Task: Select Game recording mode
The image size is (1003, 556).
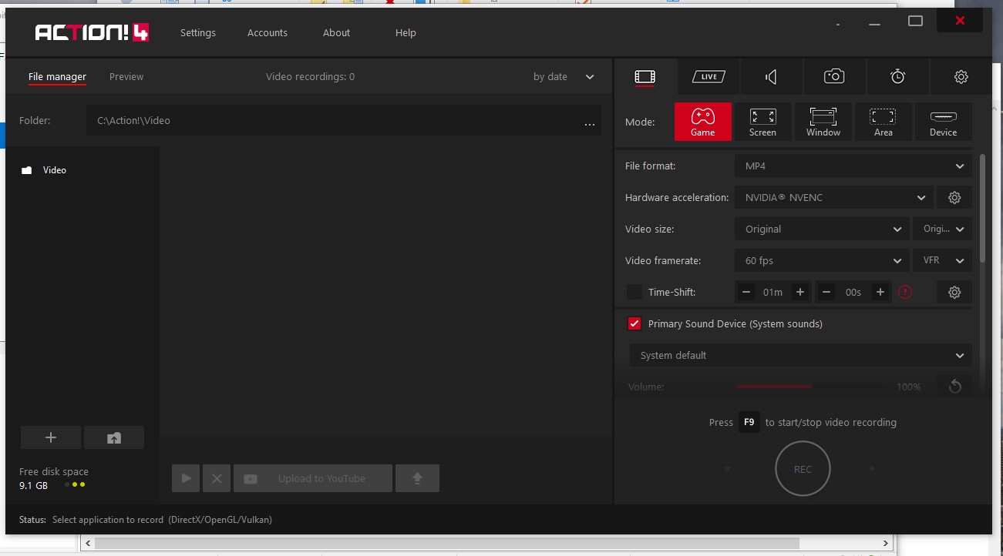Action: coord(702,122)
